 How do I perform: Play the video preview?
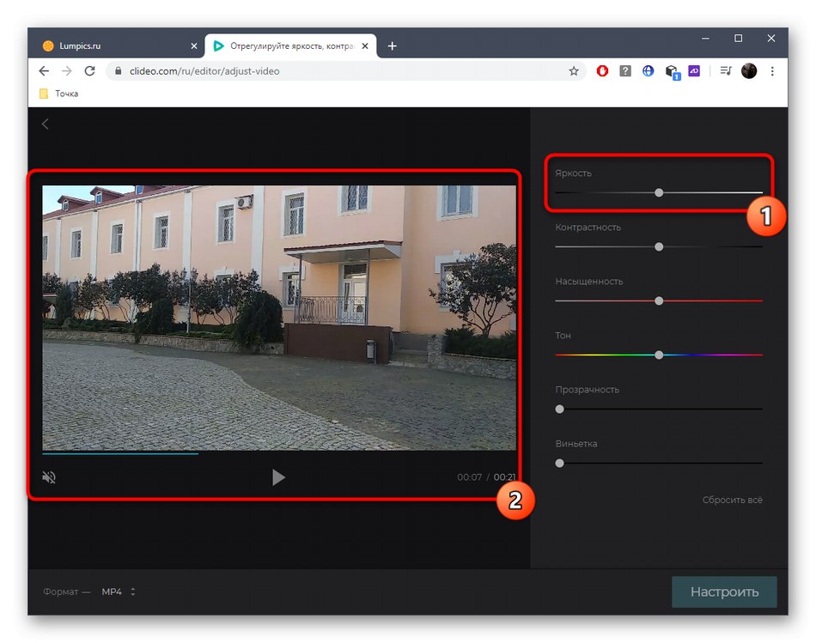(x=278, y=477)
